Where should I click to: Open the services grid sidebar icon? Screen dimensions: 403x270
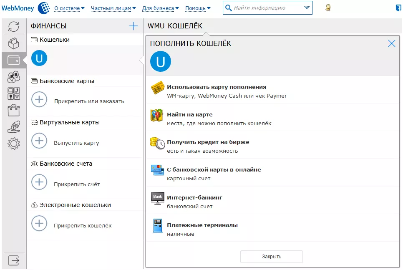click(x=14, y=93)
